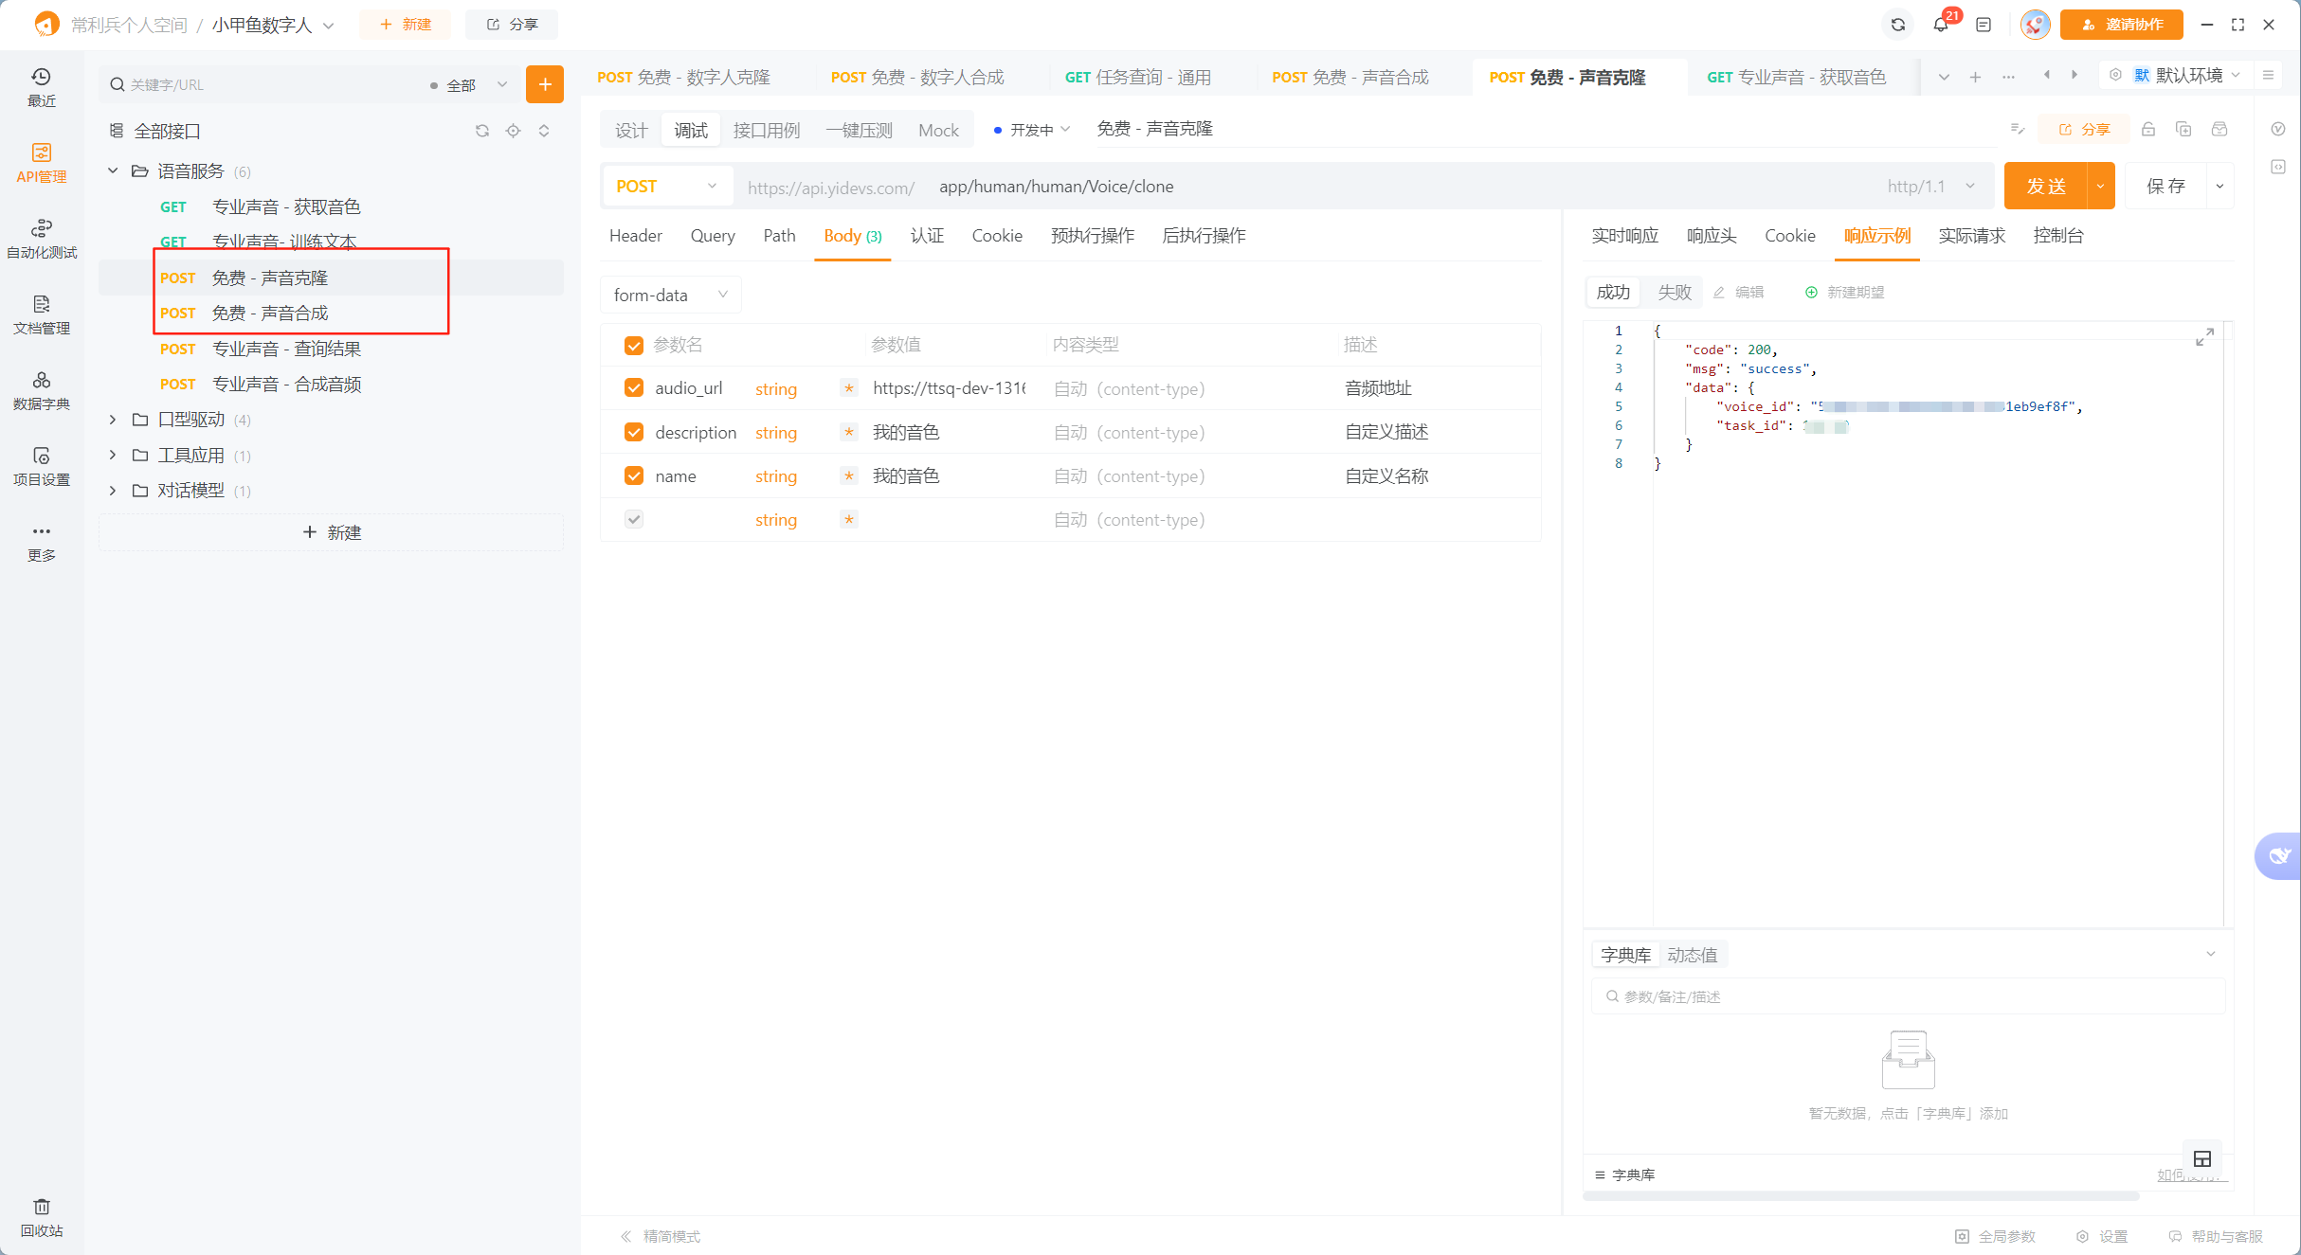Expand the 对话模型 folder
This screenshot has width=2301, height=1255.
[113, 490]
